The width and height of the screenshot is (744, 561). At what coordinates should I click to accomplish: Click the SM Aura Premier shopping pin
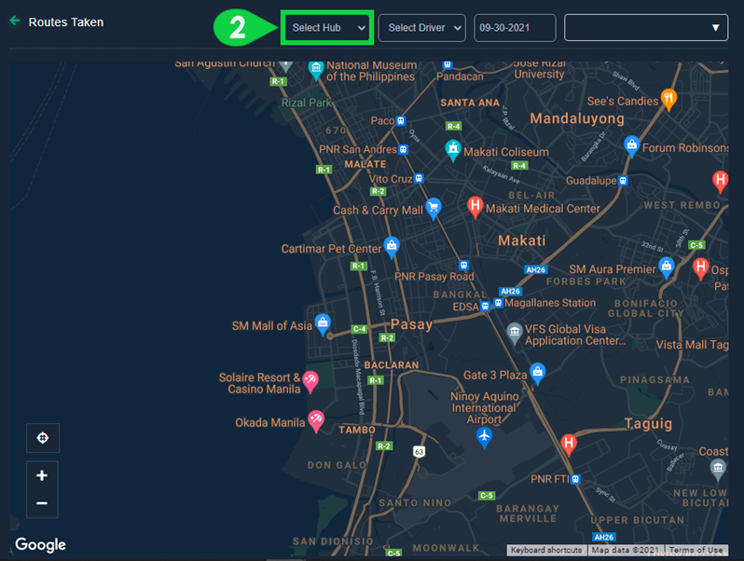tap(667, 267)
